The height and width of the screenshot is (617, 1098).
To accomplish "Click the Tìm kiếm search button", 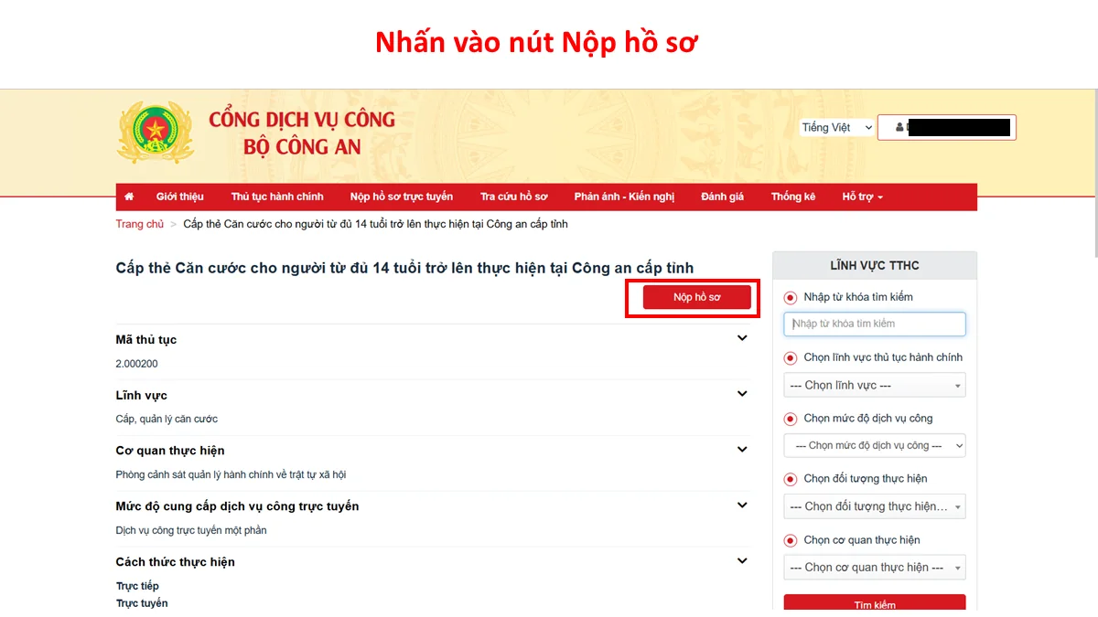I will coord(875,603).
